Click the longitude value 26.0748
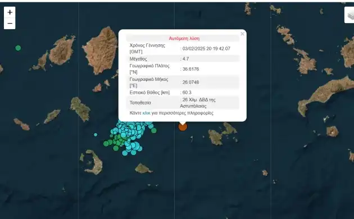Image resolution: width=354 pixels, height=219 pixels. 190,82
